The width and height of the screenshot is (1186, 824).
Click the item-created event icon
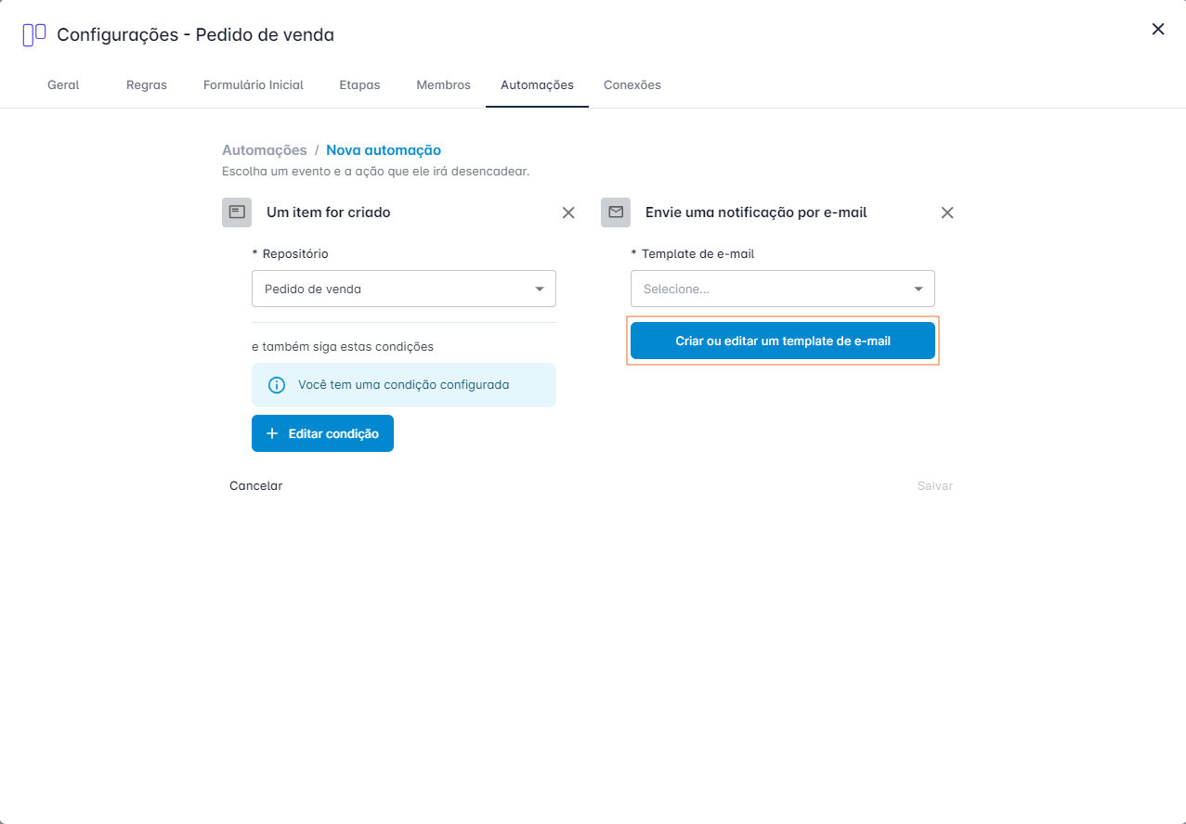point(237,212)
